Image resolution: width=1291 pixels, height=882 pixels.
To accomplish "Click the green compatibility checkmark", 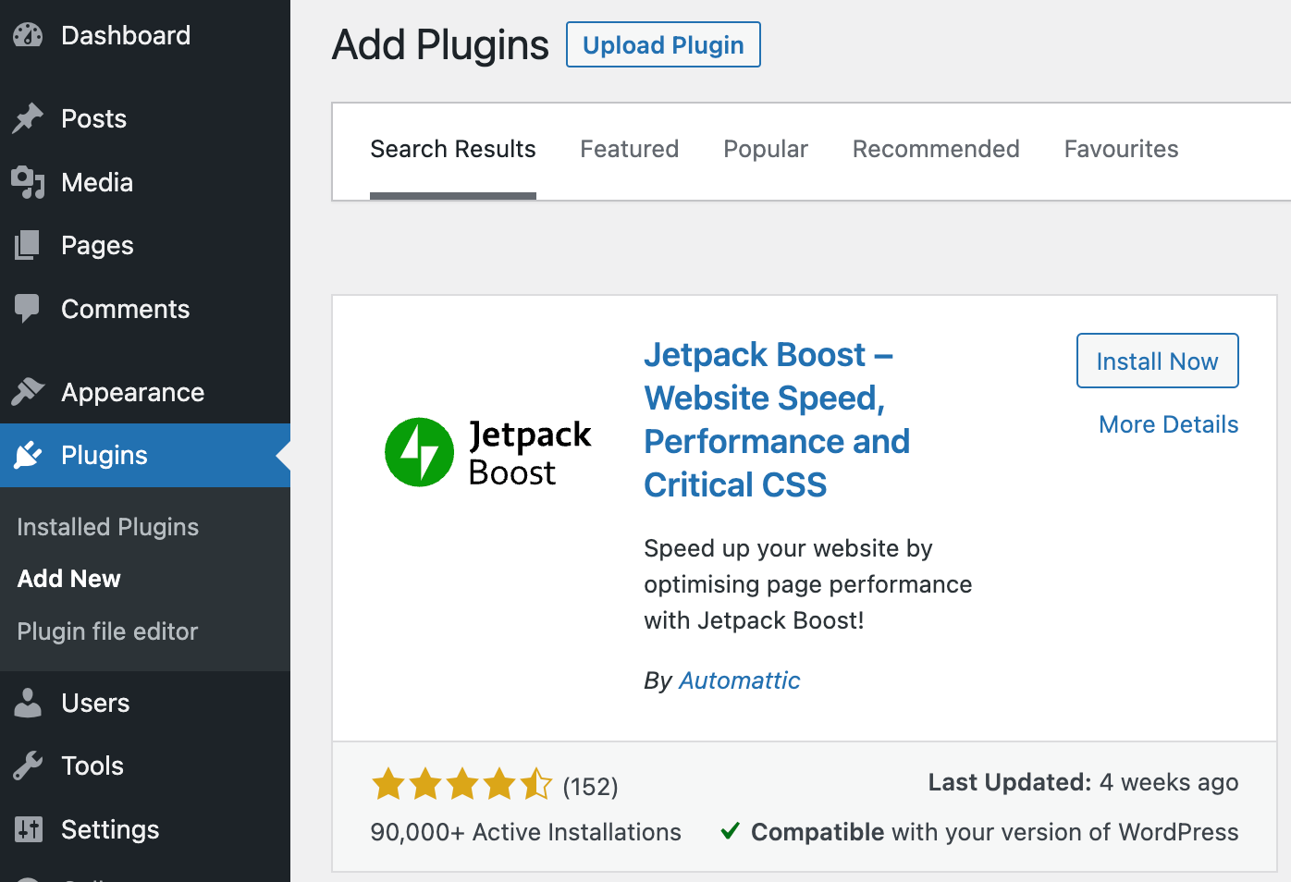I will pyautogui.click(x=730, y=831).
